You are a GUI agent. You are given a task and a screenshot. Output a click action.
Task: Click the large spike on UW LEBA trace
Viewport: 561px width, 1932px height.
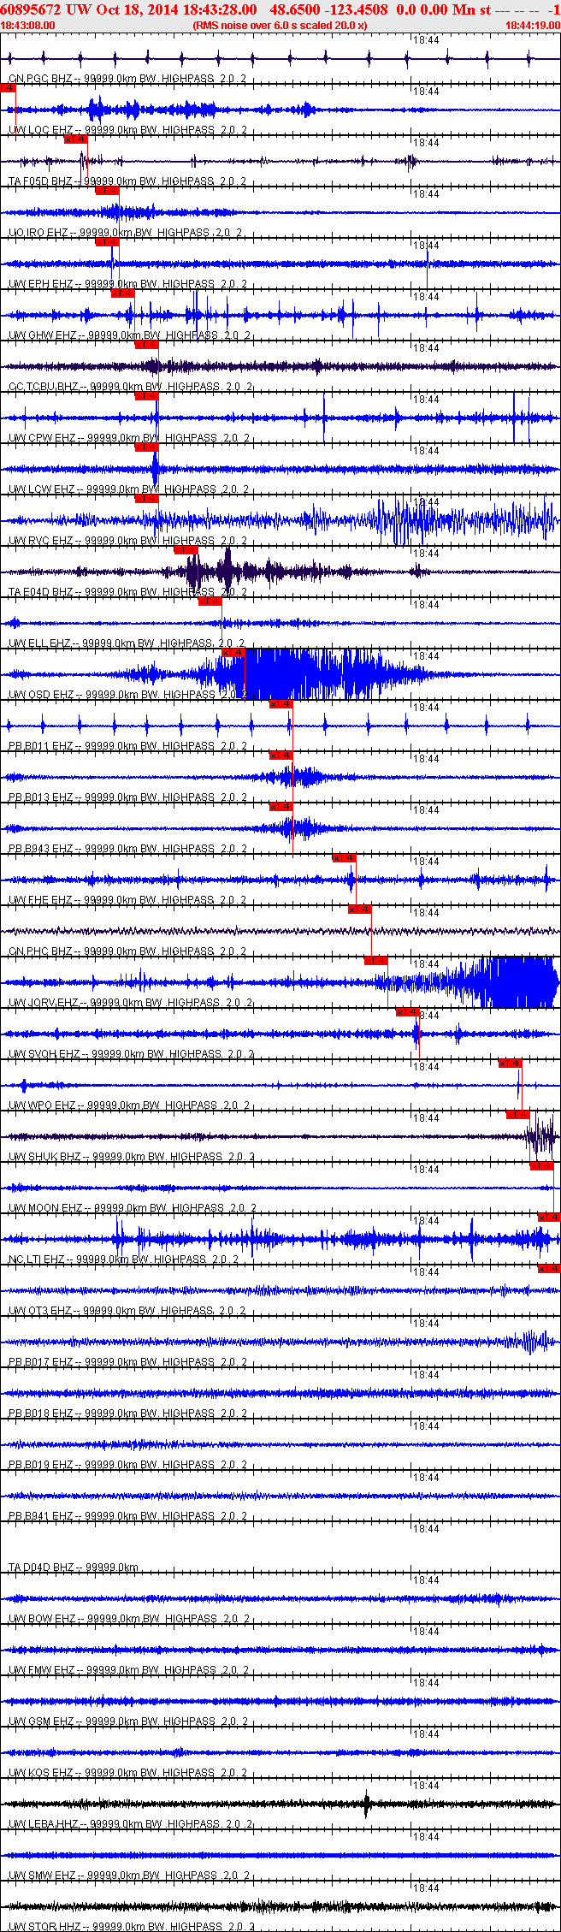click(x=367, y=1803)
